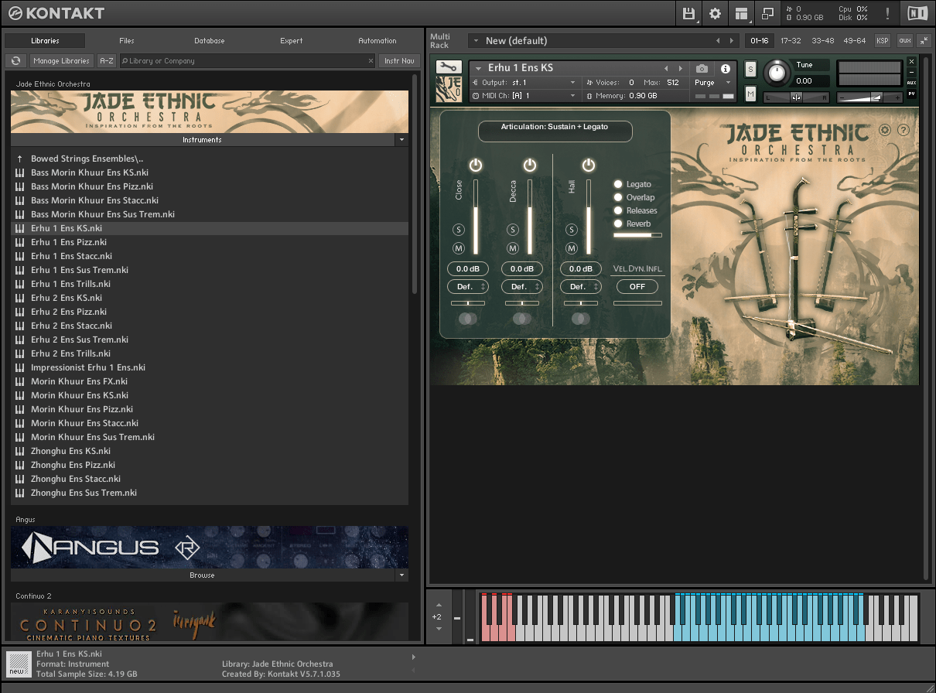Open instrument edit mode wrench
Image resolution: width=936 pixels, height=693 pixels.
tap(448, 67)
